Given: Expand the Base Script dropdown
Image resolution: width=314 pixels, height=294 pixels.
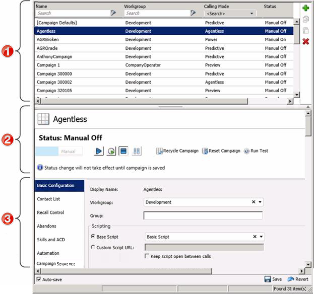Looking at the screenshot, I should 260,237.
